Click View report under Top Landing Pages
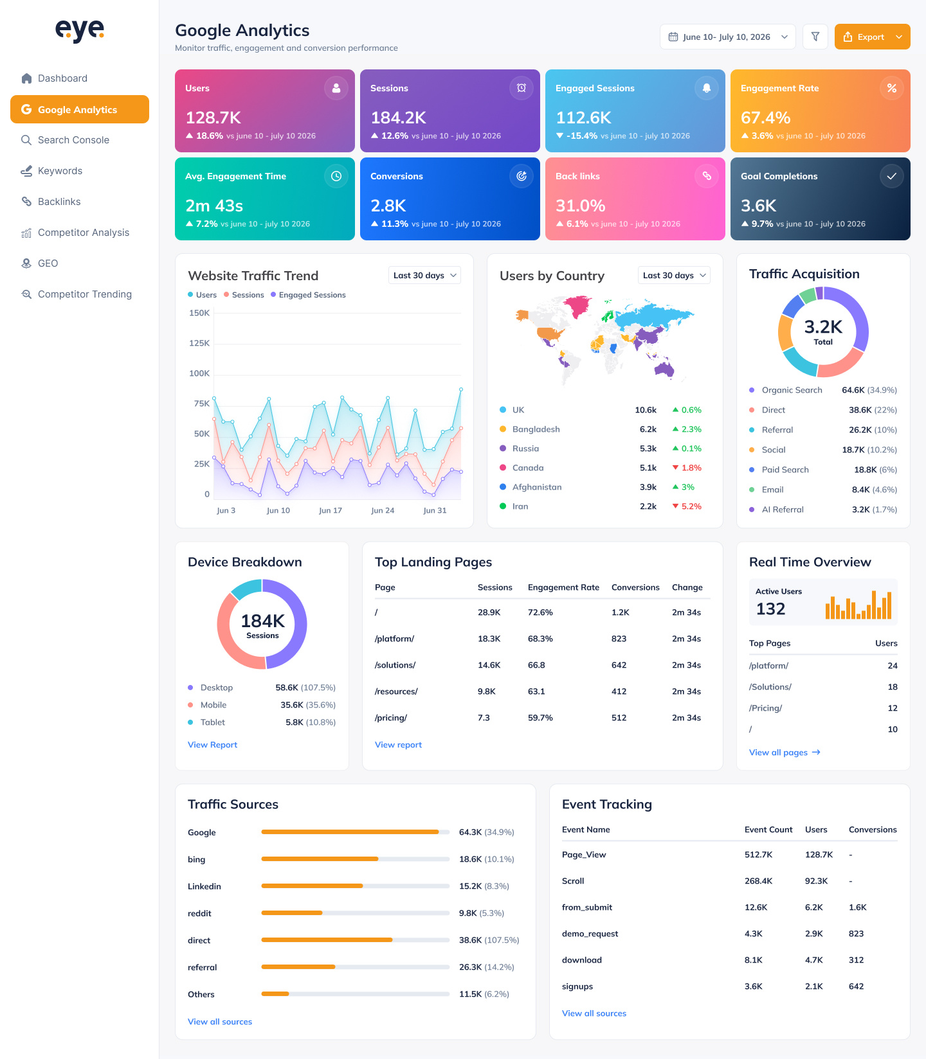 pyautogui.click(x=399, y=745)
